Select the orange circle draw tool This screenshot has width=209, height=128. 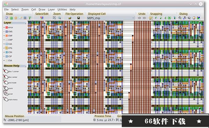pyautogui.click(x=16, y=18)
